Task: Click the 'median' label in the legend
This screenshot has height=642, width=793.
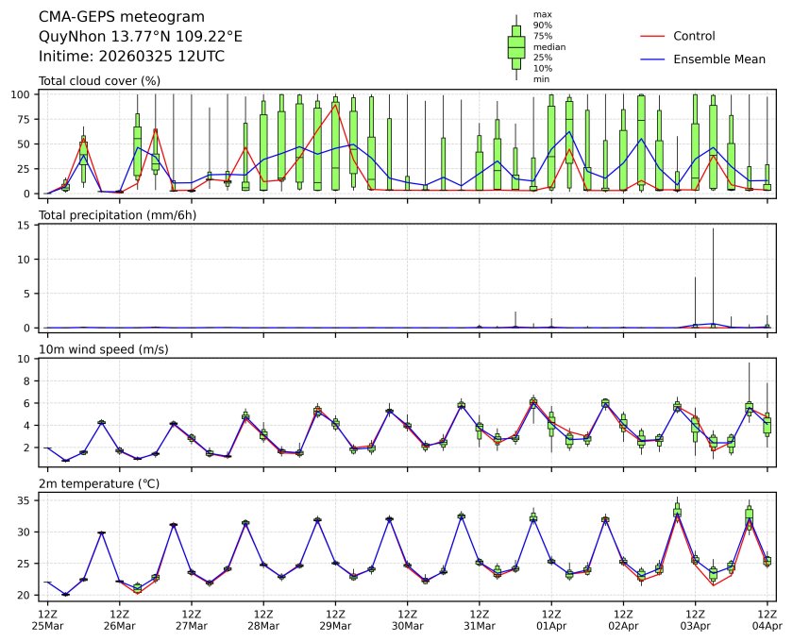Action: 549,46
